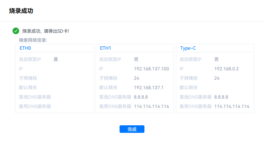Click the 完成 button
Viewport: 264px width, 143px height.
[x=132, y=129]
